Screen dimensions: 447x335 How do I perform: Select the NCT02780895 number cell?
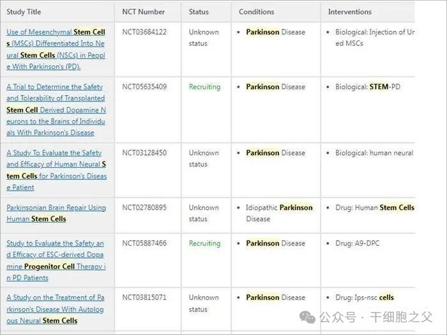coord(144,207)
